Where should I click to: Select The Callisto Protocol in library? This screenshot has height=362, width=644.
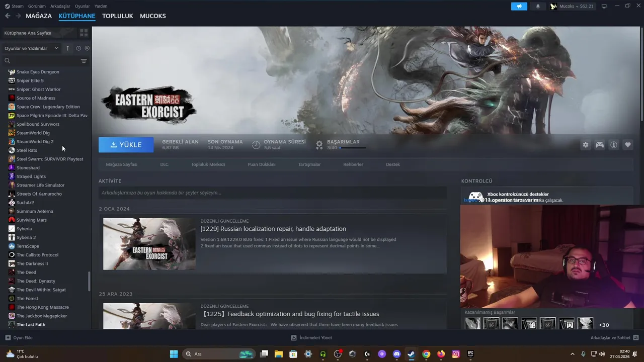pyautogui.click(x=37, y=255)
